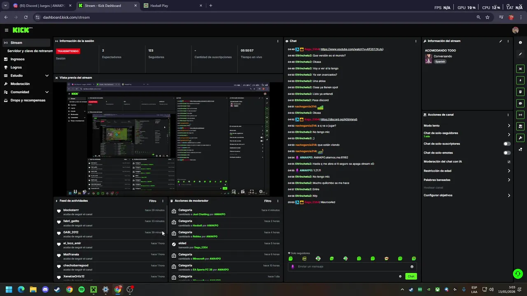This screenshot has width=527, height=296.
Task: Mute the stream preview volume icon
Action: pos(84,192)
